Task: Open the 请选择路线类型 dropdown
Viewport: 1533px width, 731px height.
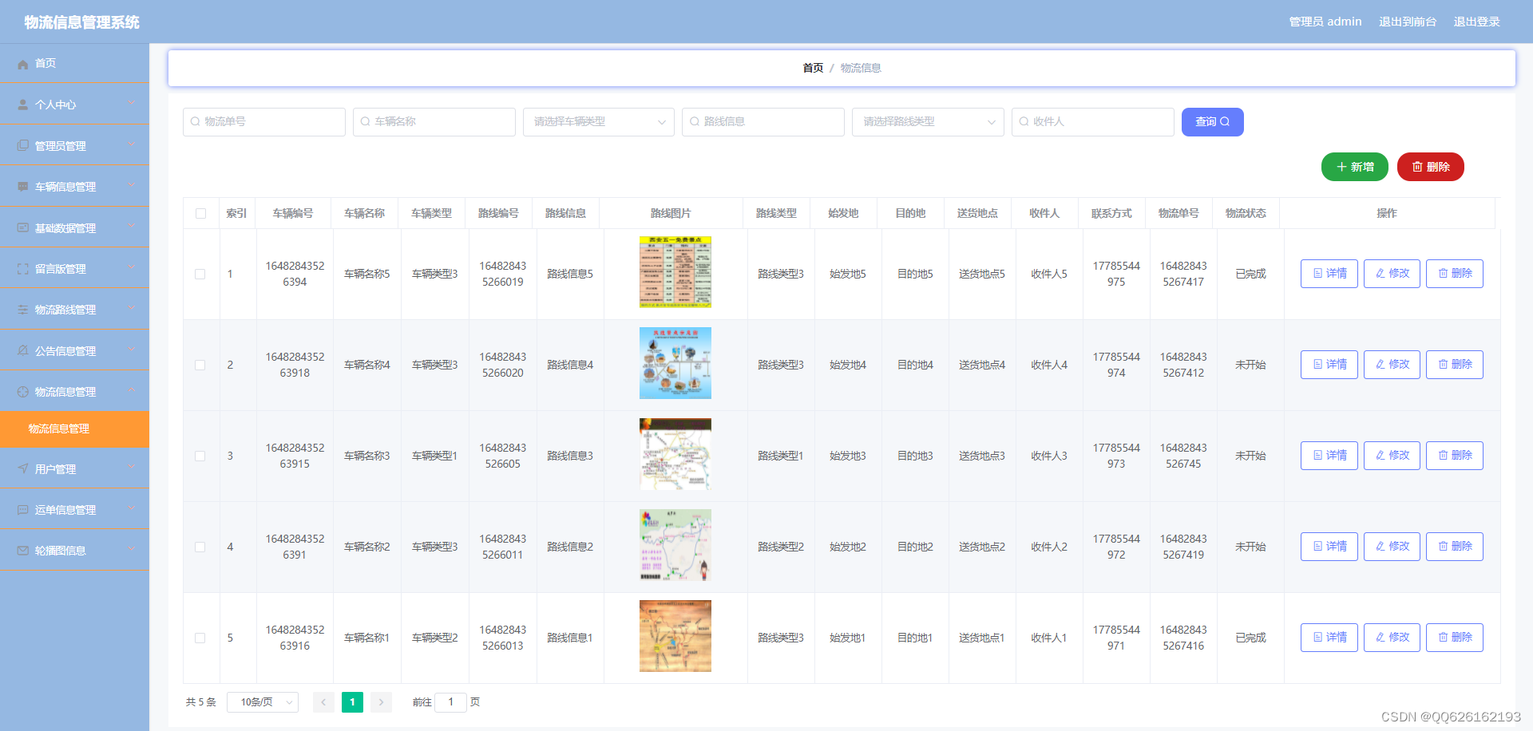Action: 927,121
